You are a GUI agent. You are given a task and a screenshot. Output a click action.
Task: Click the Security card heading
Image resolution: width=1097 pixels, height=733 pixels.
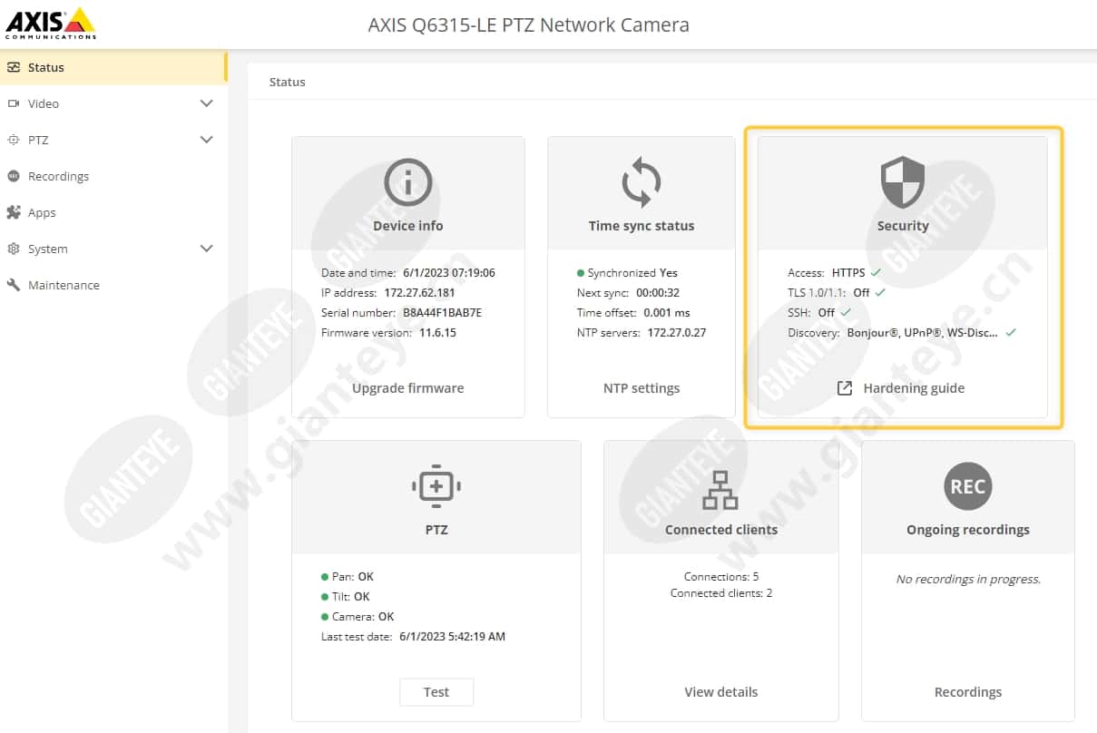click(903, 226)
